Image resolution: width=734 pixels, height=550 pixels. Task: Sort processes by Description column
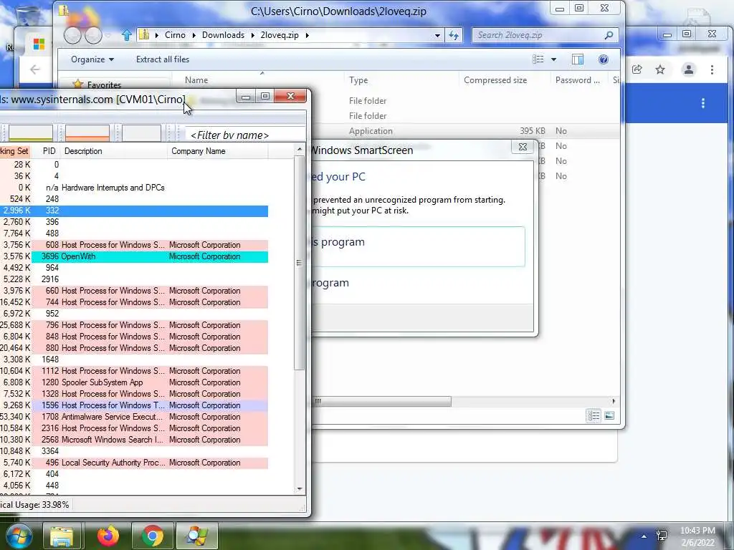[x=113, y=151]
